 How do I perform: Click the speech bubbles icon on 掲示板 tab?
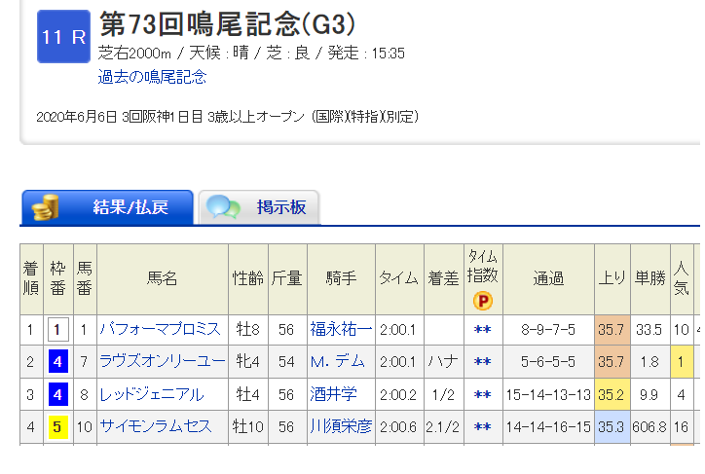[223, 207]
